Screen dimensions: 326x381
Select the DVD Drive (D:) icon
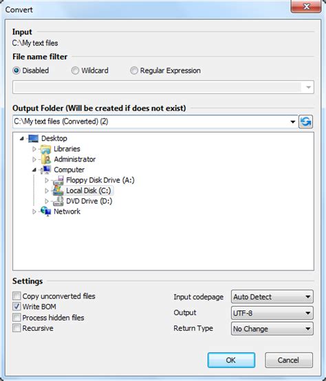[58, 201]
